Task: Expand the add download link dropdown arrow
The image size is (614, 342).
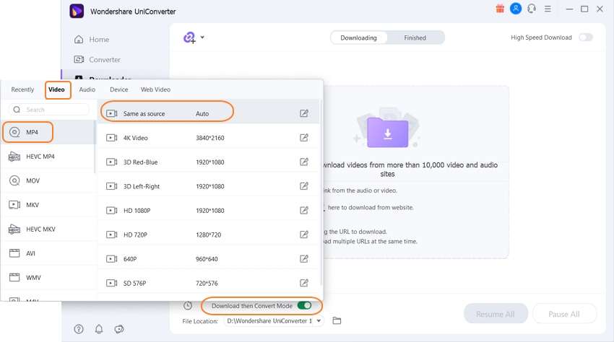Action: click(202, 38)
